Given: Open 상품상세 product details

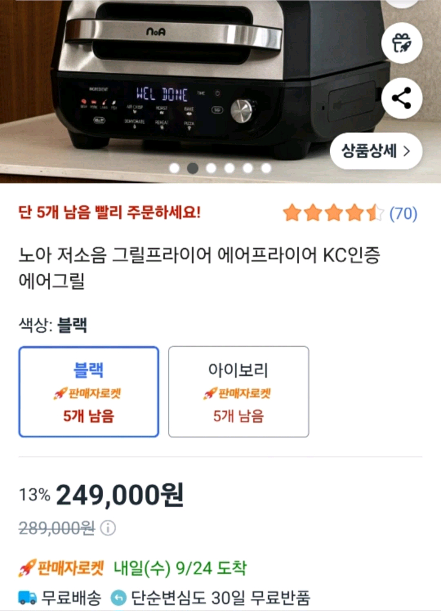Looking at the screenshot, I should pyautogui.click(x=376, y=151).
